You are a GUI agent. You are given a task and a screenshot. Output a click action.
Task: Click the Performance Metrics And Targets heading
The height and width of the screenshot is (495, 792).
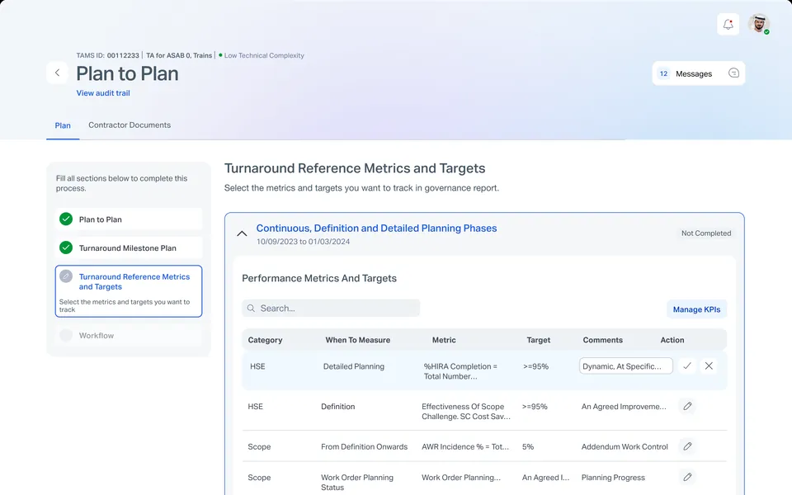pos(319,278)
